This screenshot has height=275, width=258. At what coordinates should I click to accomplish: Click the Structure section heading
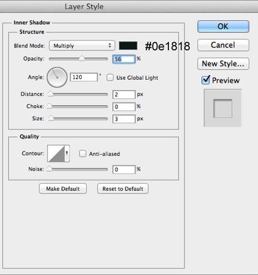pyautogui.click(x=32, y=32)
